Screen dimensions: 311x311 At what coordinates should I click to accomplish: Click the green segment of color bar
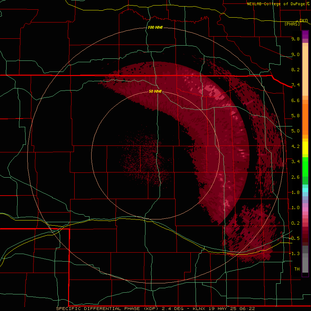click(x=305, y=167)
